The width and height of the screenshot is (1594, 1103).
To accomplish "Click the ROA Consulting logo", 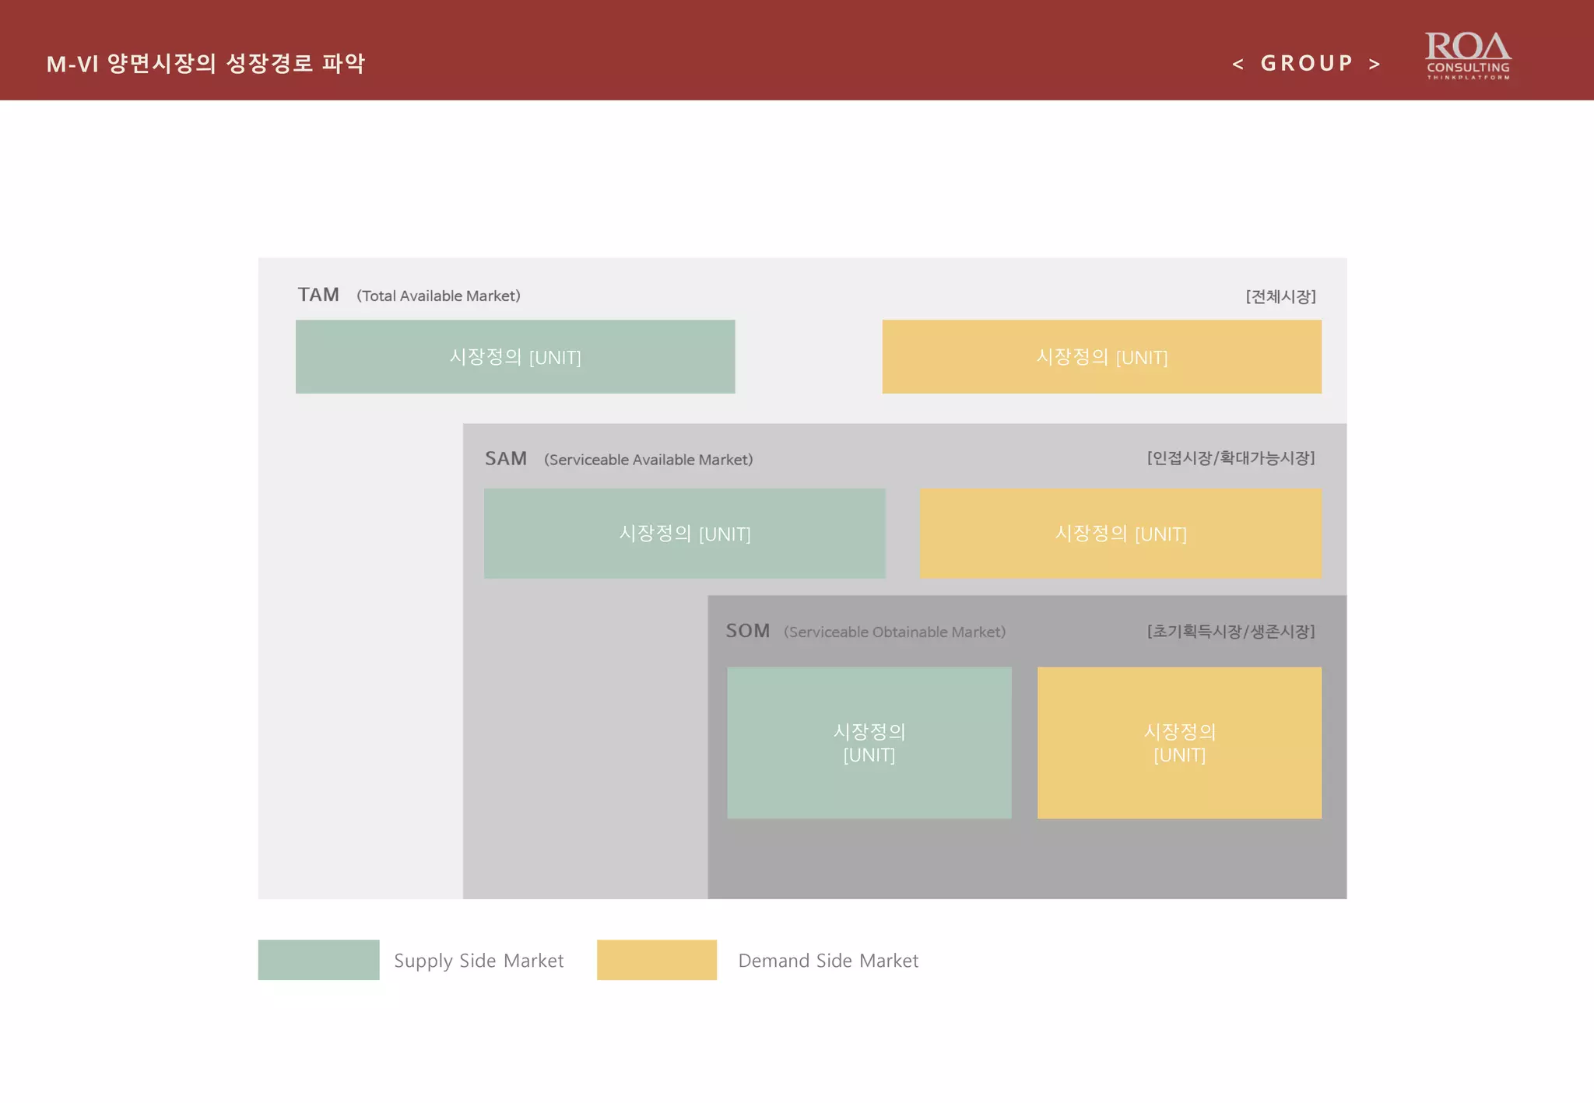I will (1467, 54).
